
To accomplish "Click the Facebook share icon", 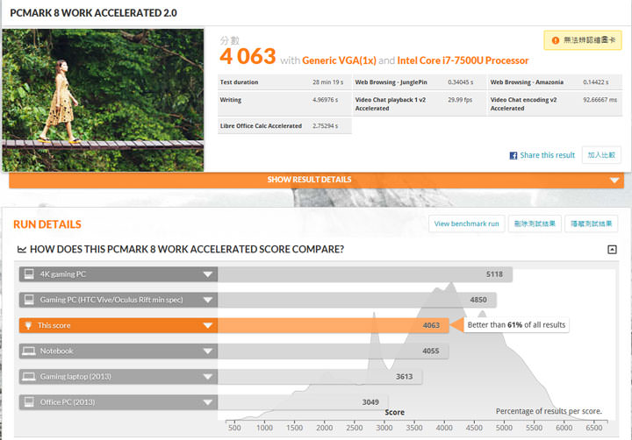I will 513,155.
